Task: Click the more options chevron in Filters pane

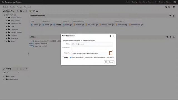Action: [x=174, y=37]
